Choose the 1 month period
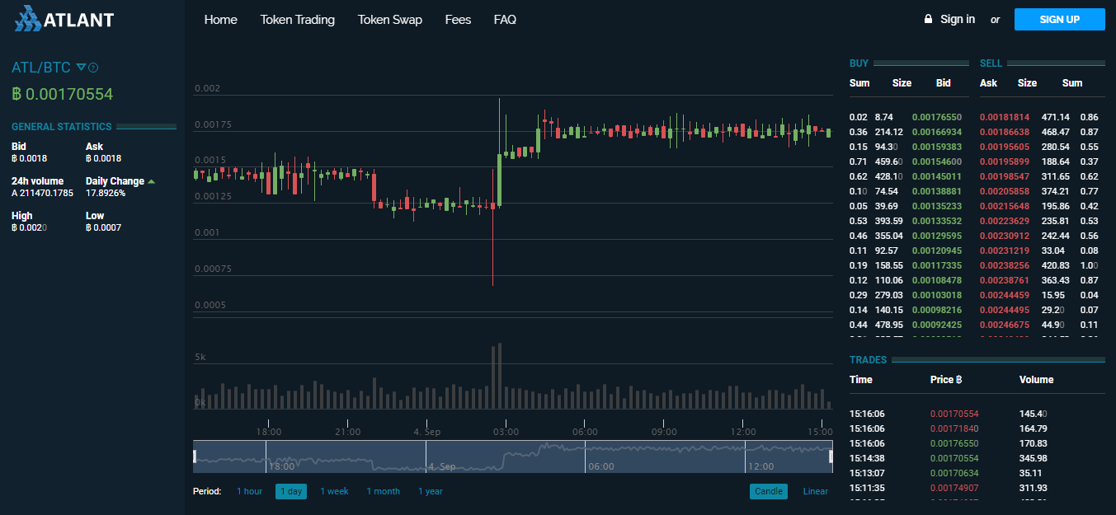Screen dimensions: 1116x515 pos(384,491)
